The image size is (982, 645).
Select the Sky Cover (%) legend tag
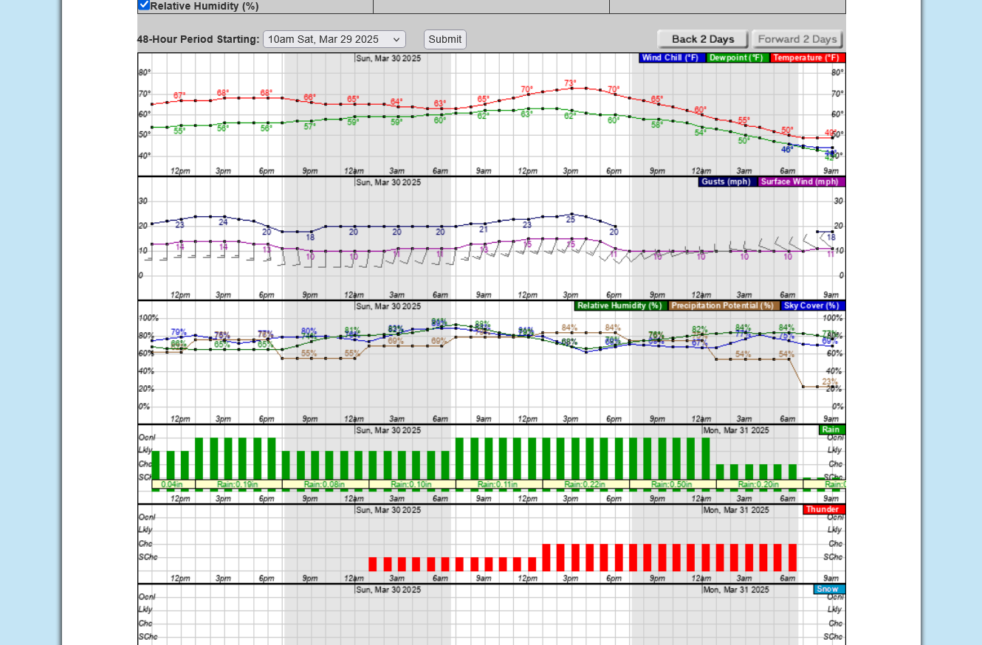pyautogui.click(x=812, y=306)
